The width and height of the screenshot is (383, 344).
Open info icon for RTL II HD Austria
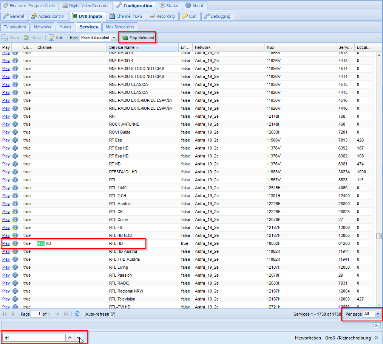point(15,259)
